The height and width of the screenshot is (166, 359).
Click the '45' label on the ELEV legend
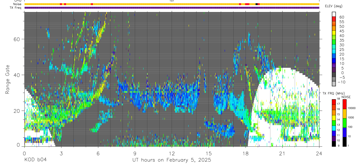[341, 31]
